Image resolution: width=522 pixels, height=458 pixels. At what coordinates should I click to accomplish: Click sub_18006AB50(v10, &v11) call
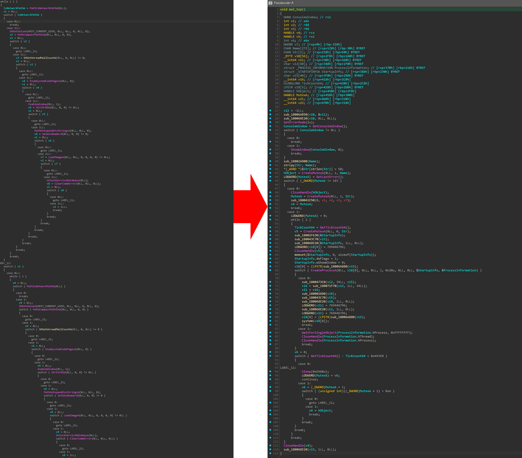click(306, 115)
